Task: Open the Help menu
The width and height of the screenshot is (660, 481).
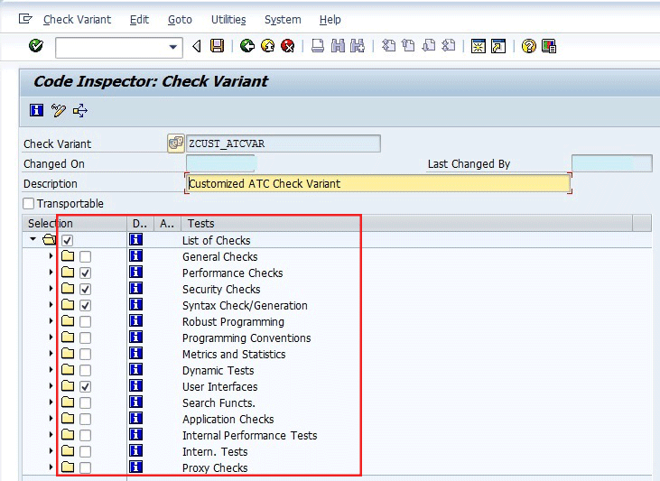Action: pyautogui.click(x=330, y=19)
